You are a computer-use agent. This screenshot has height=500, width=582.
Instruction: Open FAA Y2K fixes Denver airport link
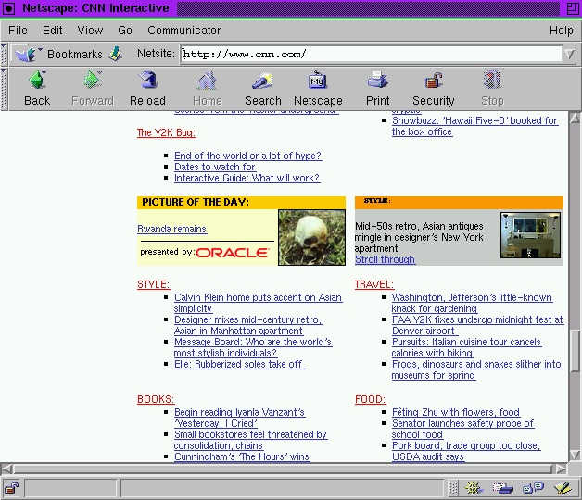point(477,325)
